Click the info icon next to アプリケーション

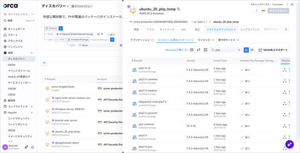point(152,40)
